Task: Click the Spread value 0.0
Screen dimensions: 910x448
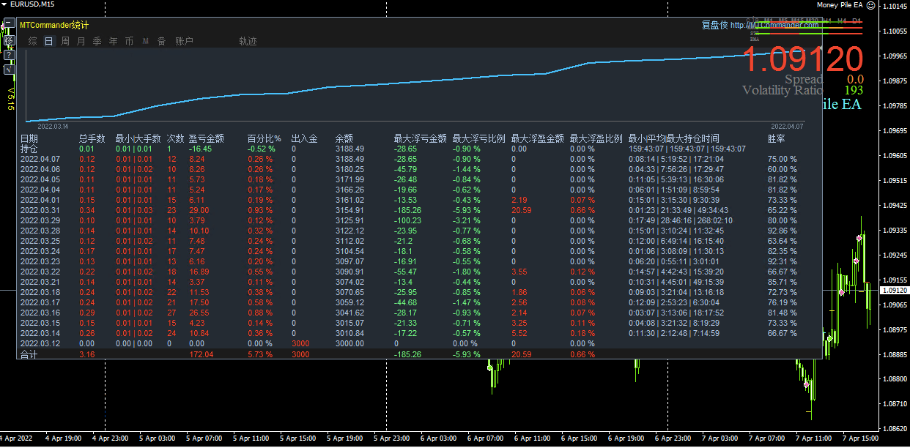Action: 855,79
